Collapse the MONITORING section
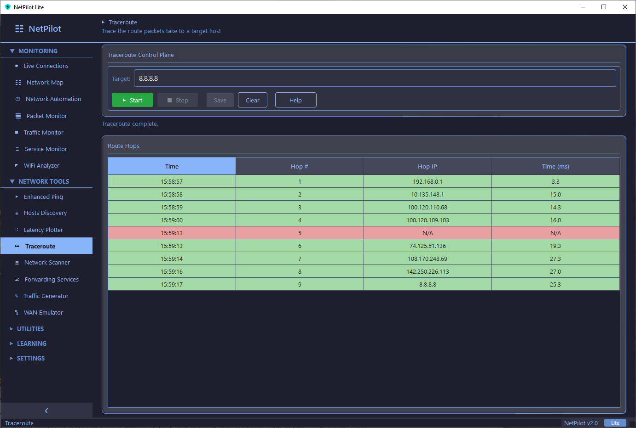The width and height of the screenshot is (636, 428). click(x=12, y=51)
